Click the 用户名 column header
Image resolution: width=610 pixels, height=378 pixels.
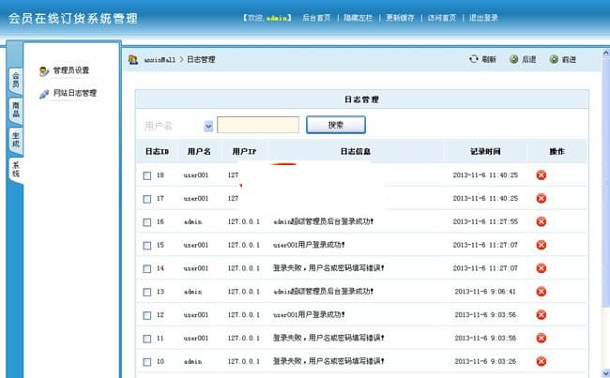pyautogui.click(x=199, y=151)
